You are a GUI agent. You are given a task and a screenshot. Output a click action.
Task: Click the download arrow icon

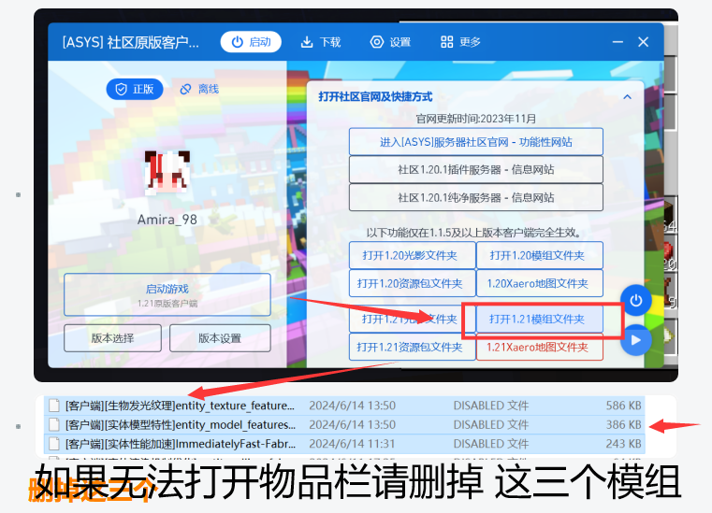(x=307, y=42)
